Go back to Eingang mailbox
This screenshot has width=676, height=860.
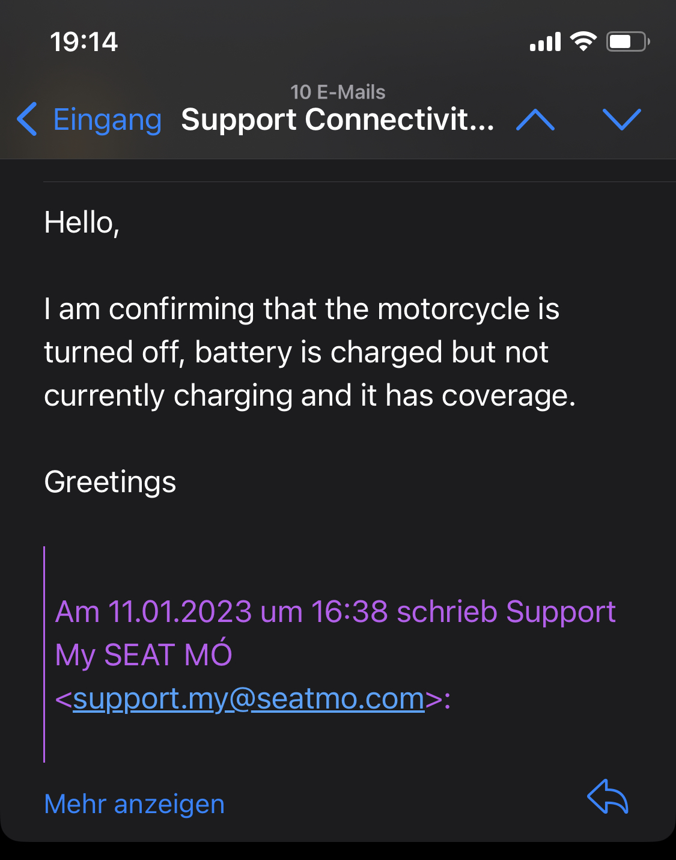(x=107, y=119)
